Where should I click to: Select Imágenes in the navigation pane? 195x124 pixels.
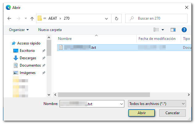click(x=27, y=73)
